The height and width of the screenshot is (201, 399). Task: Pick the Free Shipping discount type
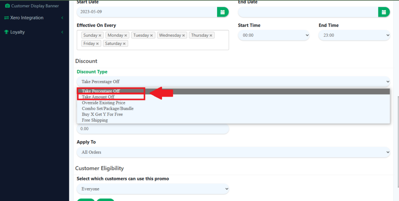coord(95,120)
